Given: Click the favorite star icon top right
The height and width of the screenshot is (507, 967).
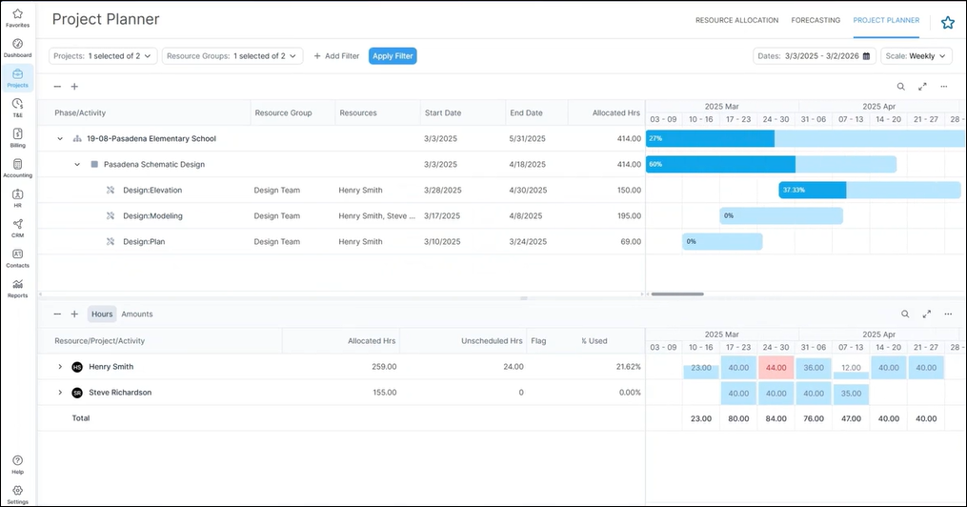Looking at the screenshot, I should coord(947,22).
